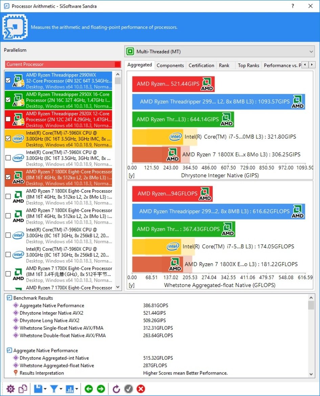Click tab strip scroll-right arrow
320x396 pixels.
coord(312,65)
